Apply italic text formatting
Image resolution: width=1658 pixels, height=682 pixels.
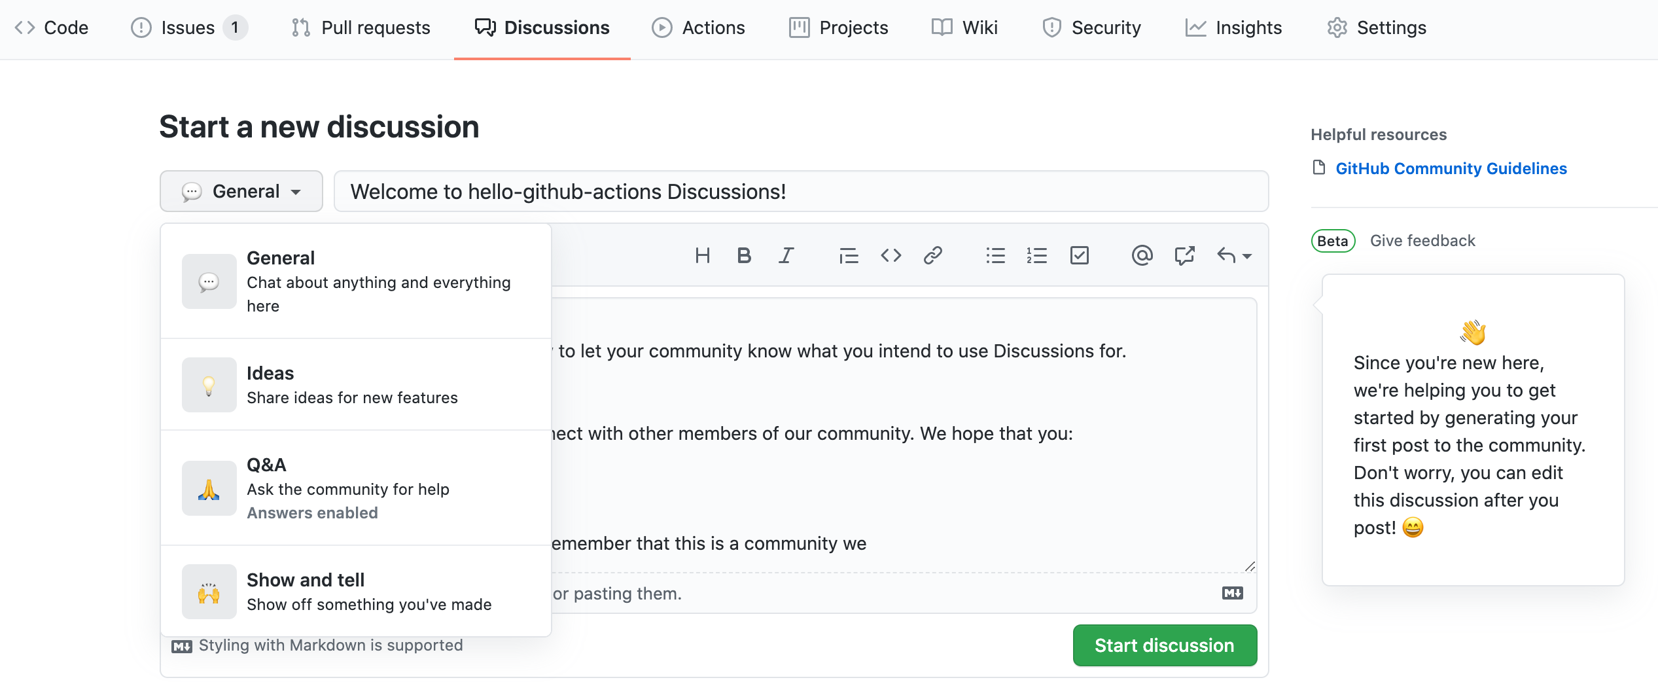786,255
